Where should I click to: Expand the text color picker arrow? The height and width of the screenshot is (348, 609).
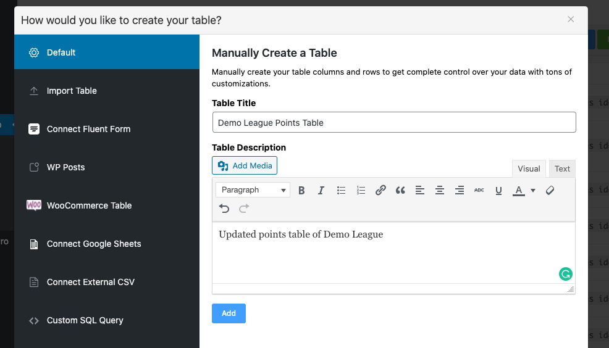pos(533,190)
